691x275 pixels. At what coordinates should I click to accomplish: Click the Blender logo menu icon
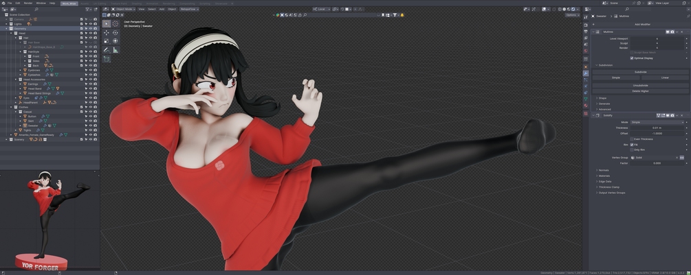pyautogui.click(x=3, y=3)
